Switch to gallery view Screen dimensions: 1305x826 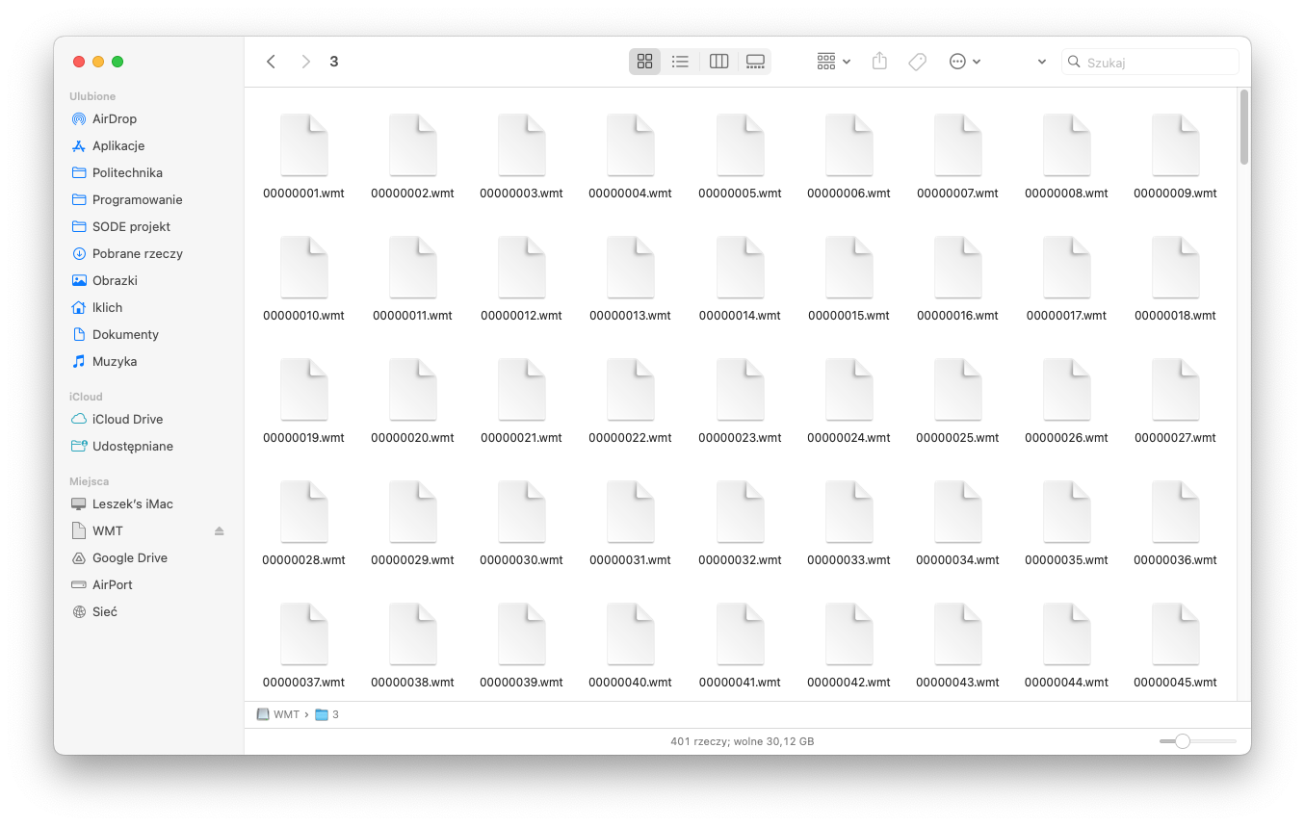click(x=755, y=62)
